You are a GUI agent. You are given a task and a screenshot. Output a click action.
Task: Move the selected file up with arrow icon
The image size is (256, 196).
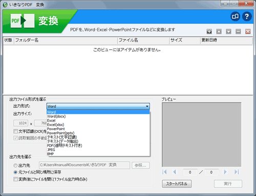coord(219,32)
